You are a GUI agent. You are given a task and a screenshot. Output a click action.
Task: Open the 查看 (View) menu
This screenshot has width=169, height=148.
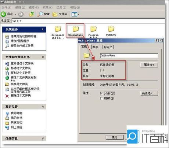pyautogui.click(x=34, y=8)
